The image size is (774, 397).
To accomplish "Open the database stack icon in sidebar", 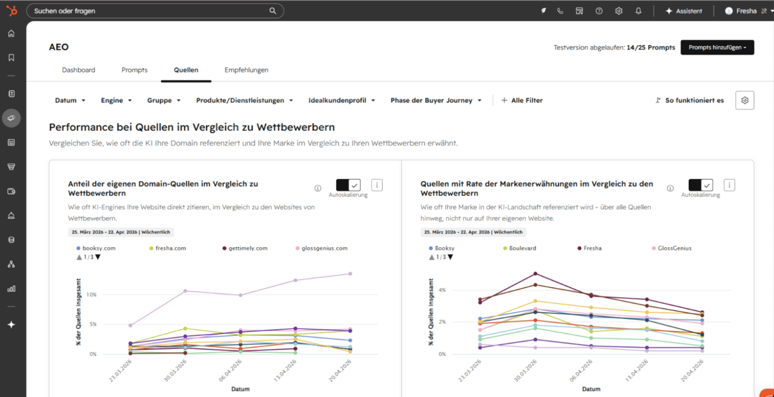I will point(11,240).
